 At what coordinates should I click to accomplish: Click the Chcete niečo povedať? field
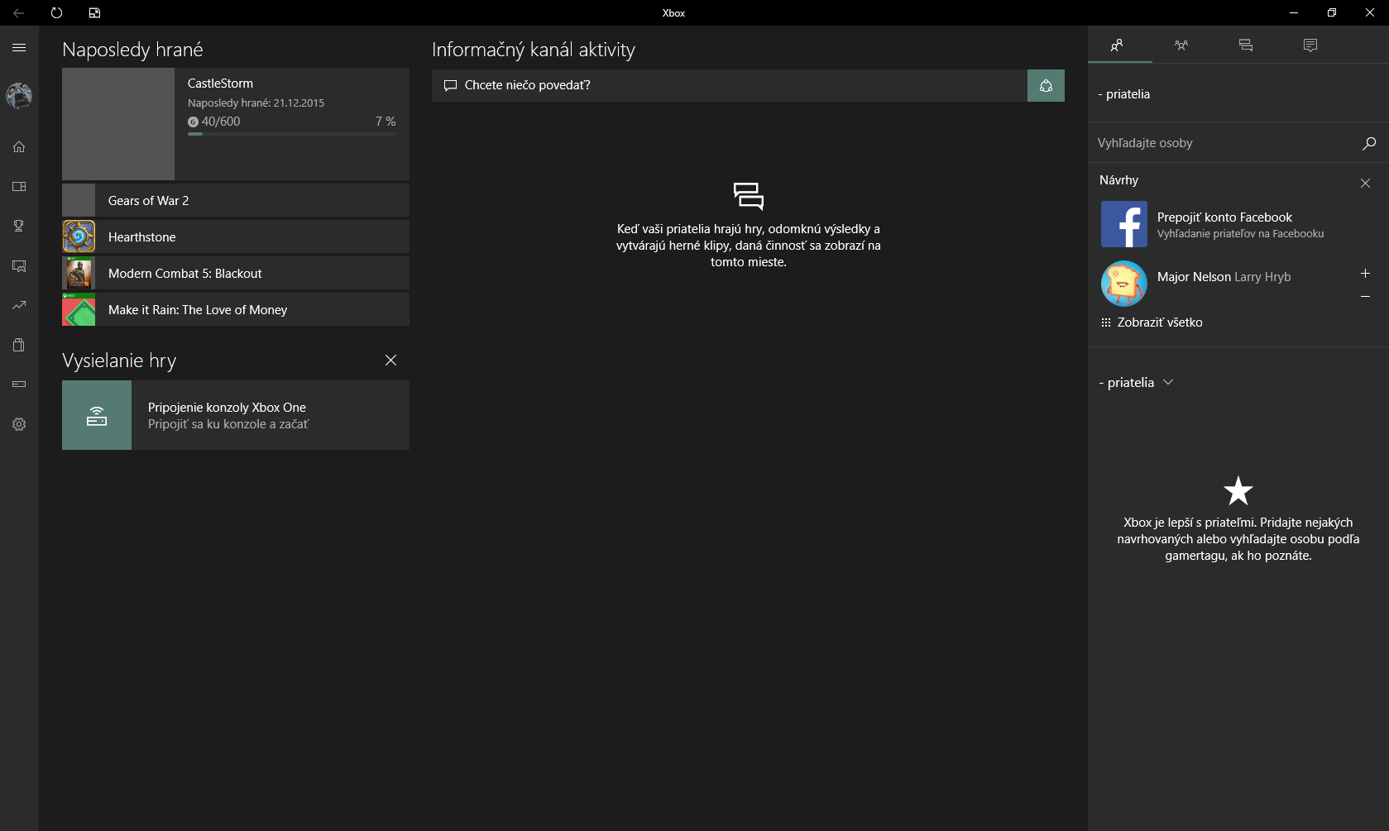pos(729,85)
